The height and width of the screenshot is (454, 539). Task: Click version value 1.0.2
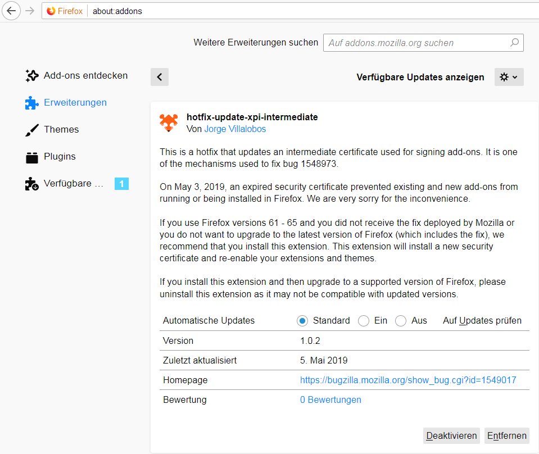pyautogui.click(x=310, y=341)
